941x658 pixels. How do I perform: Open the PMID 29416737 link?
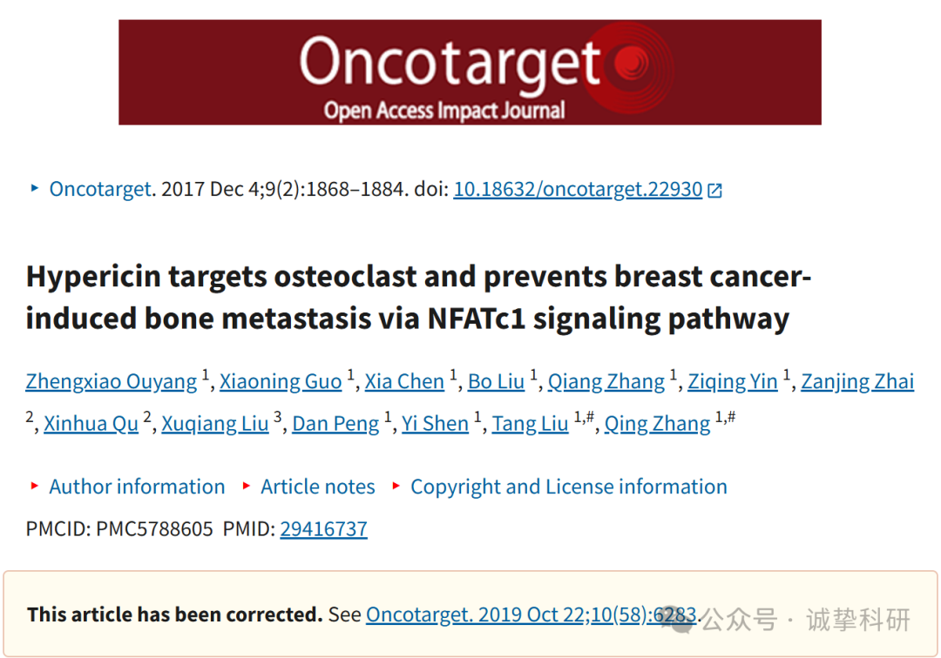[323, 528]
